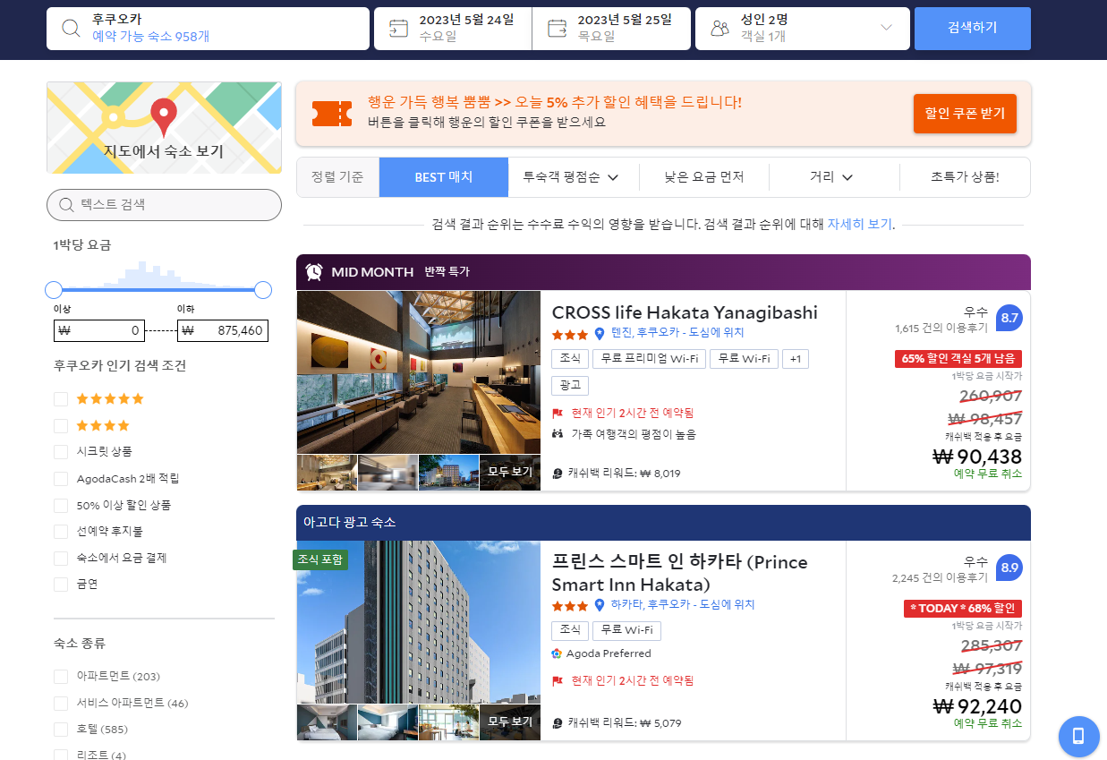Open the 2023년 5월 24일 check-in date picker
The image size is (1107, 760).
point(453,29)
